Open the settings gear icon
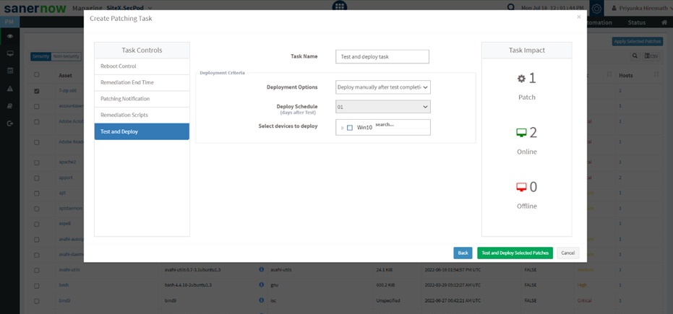 click(x=596, y=8)
